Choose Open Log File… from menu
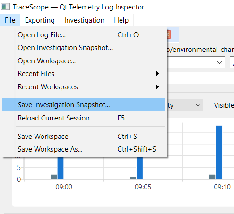The height and width of the screenshot is (214, 234). click(x=83, y=35)
